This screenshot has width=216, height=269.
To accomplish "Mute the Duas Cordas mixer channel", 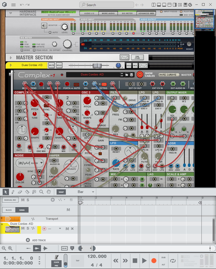I will (51, 65).
